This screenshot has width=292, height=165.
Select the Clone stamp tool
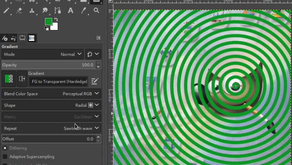pos(32,10)
